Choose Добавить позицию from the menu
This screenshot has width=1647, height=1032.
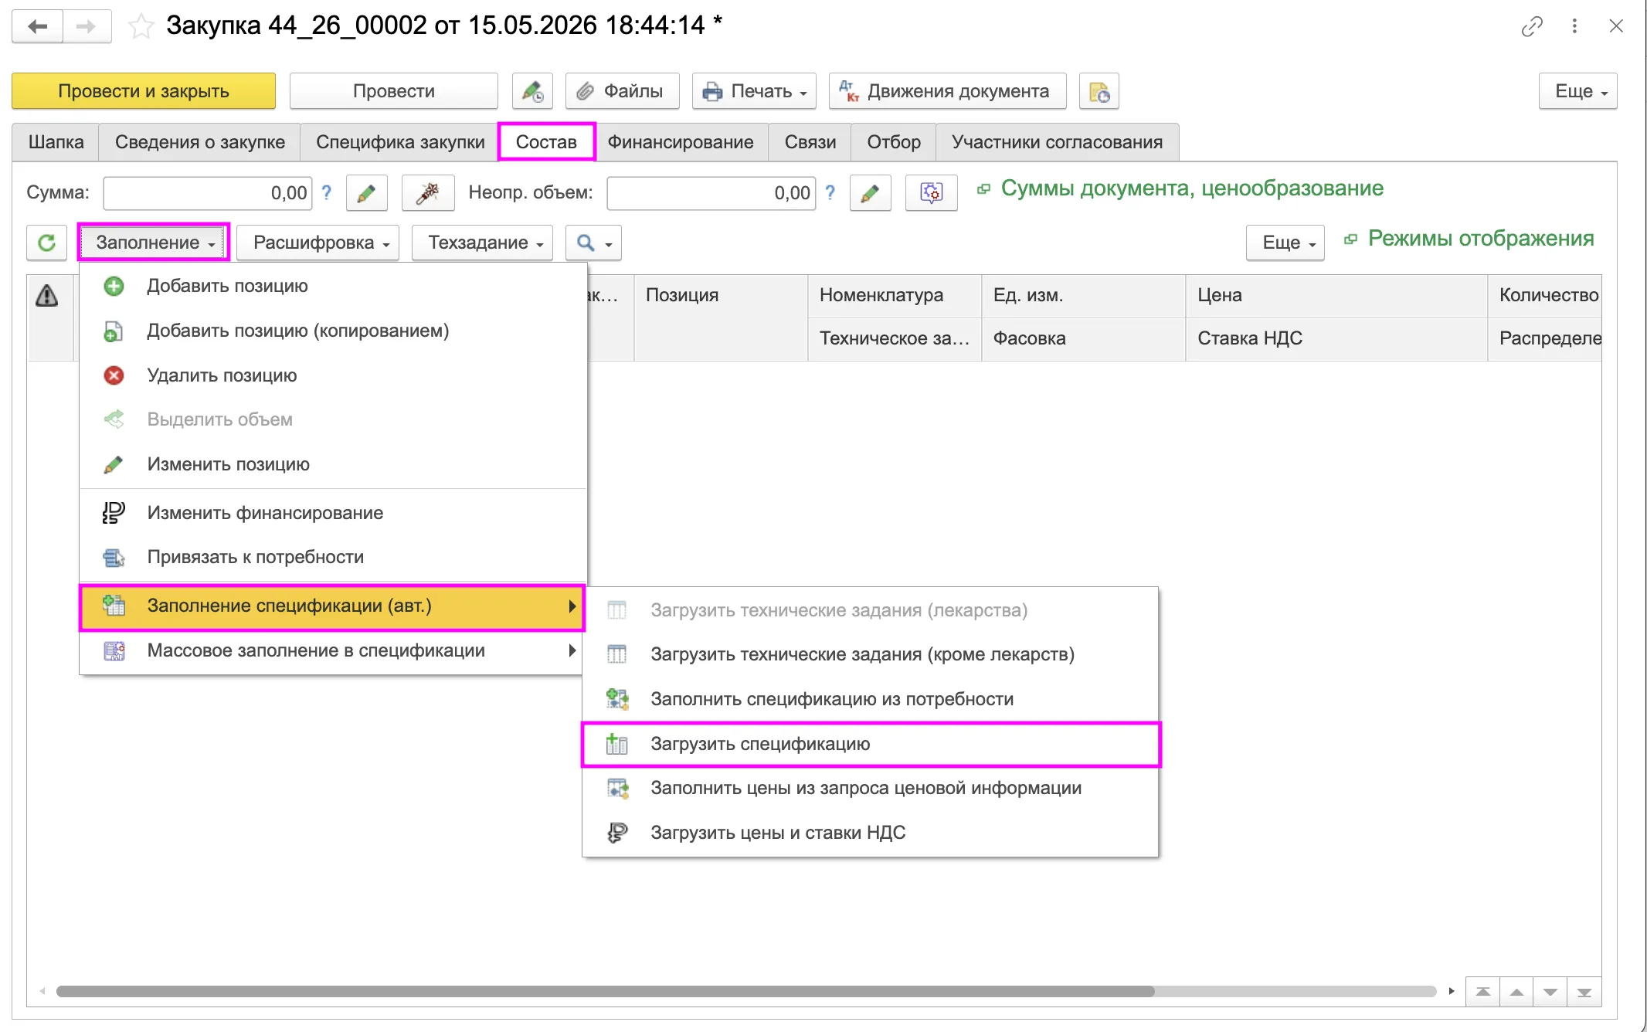click(333, 286)
